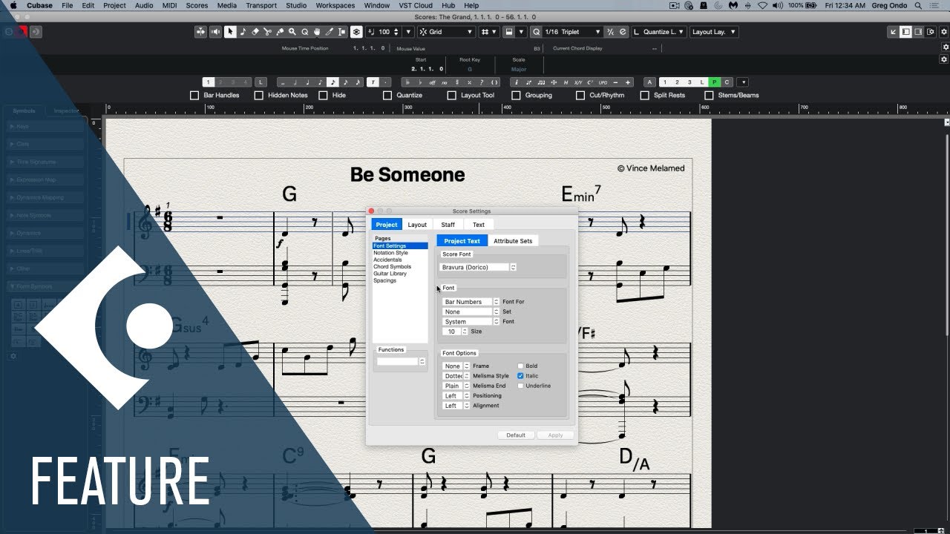Switch to the Layout tab in Score Settings
Viewport: 950px width, 534px height.
417,225
